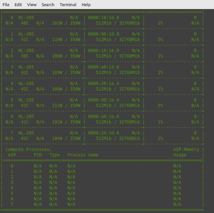Click bus ID 0000:a0:1d.0
The height and width of the screenshot is (213, 214).
click(x=103, y=67)
